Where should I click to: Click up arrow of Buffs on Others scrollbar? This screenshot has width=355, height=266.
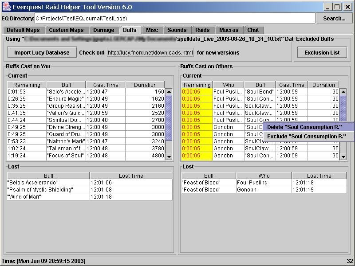343,92
